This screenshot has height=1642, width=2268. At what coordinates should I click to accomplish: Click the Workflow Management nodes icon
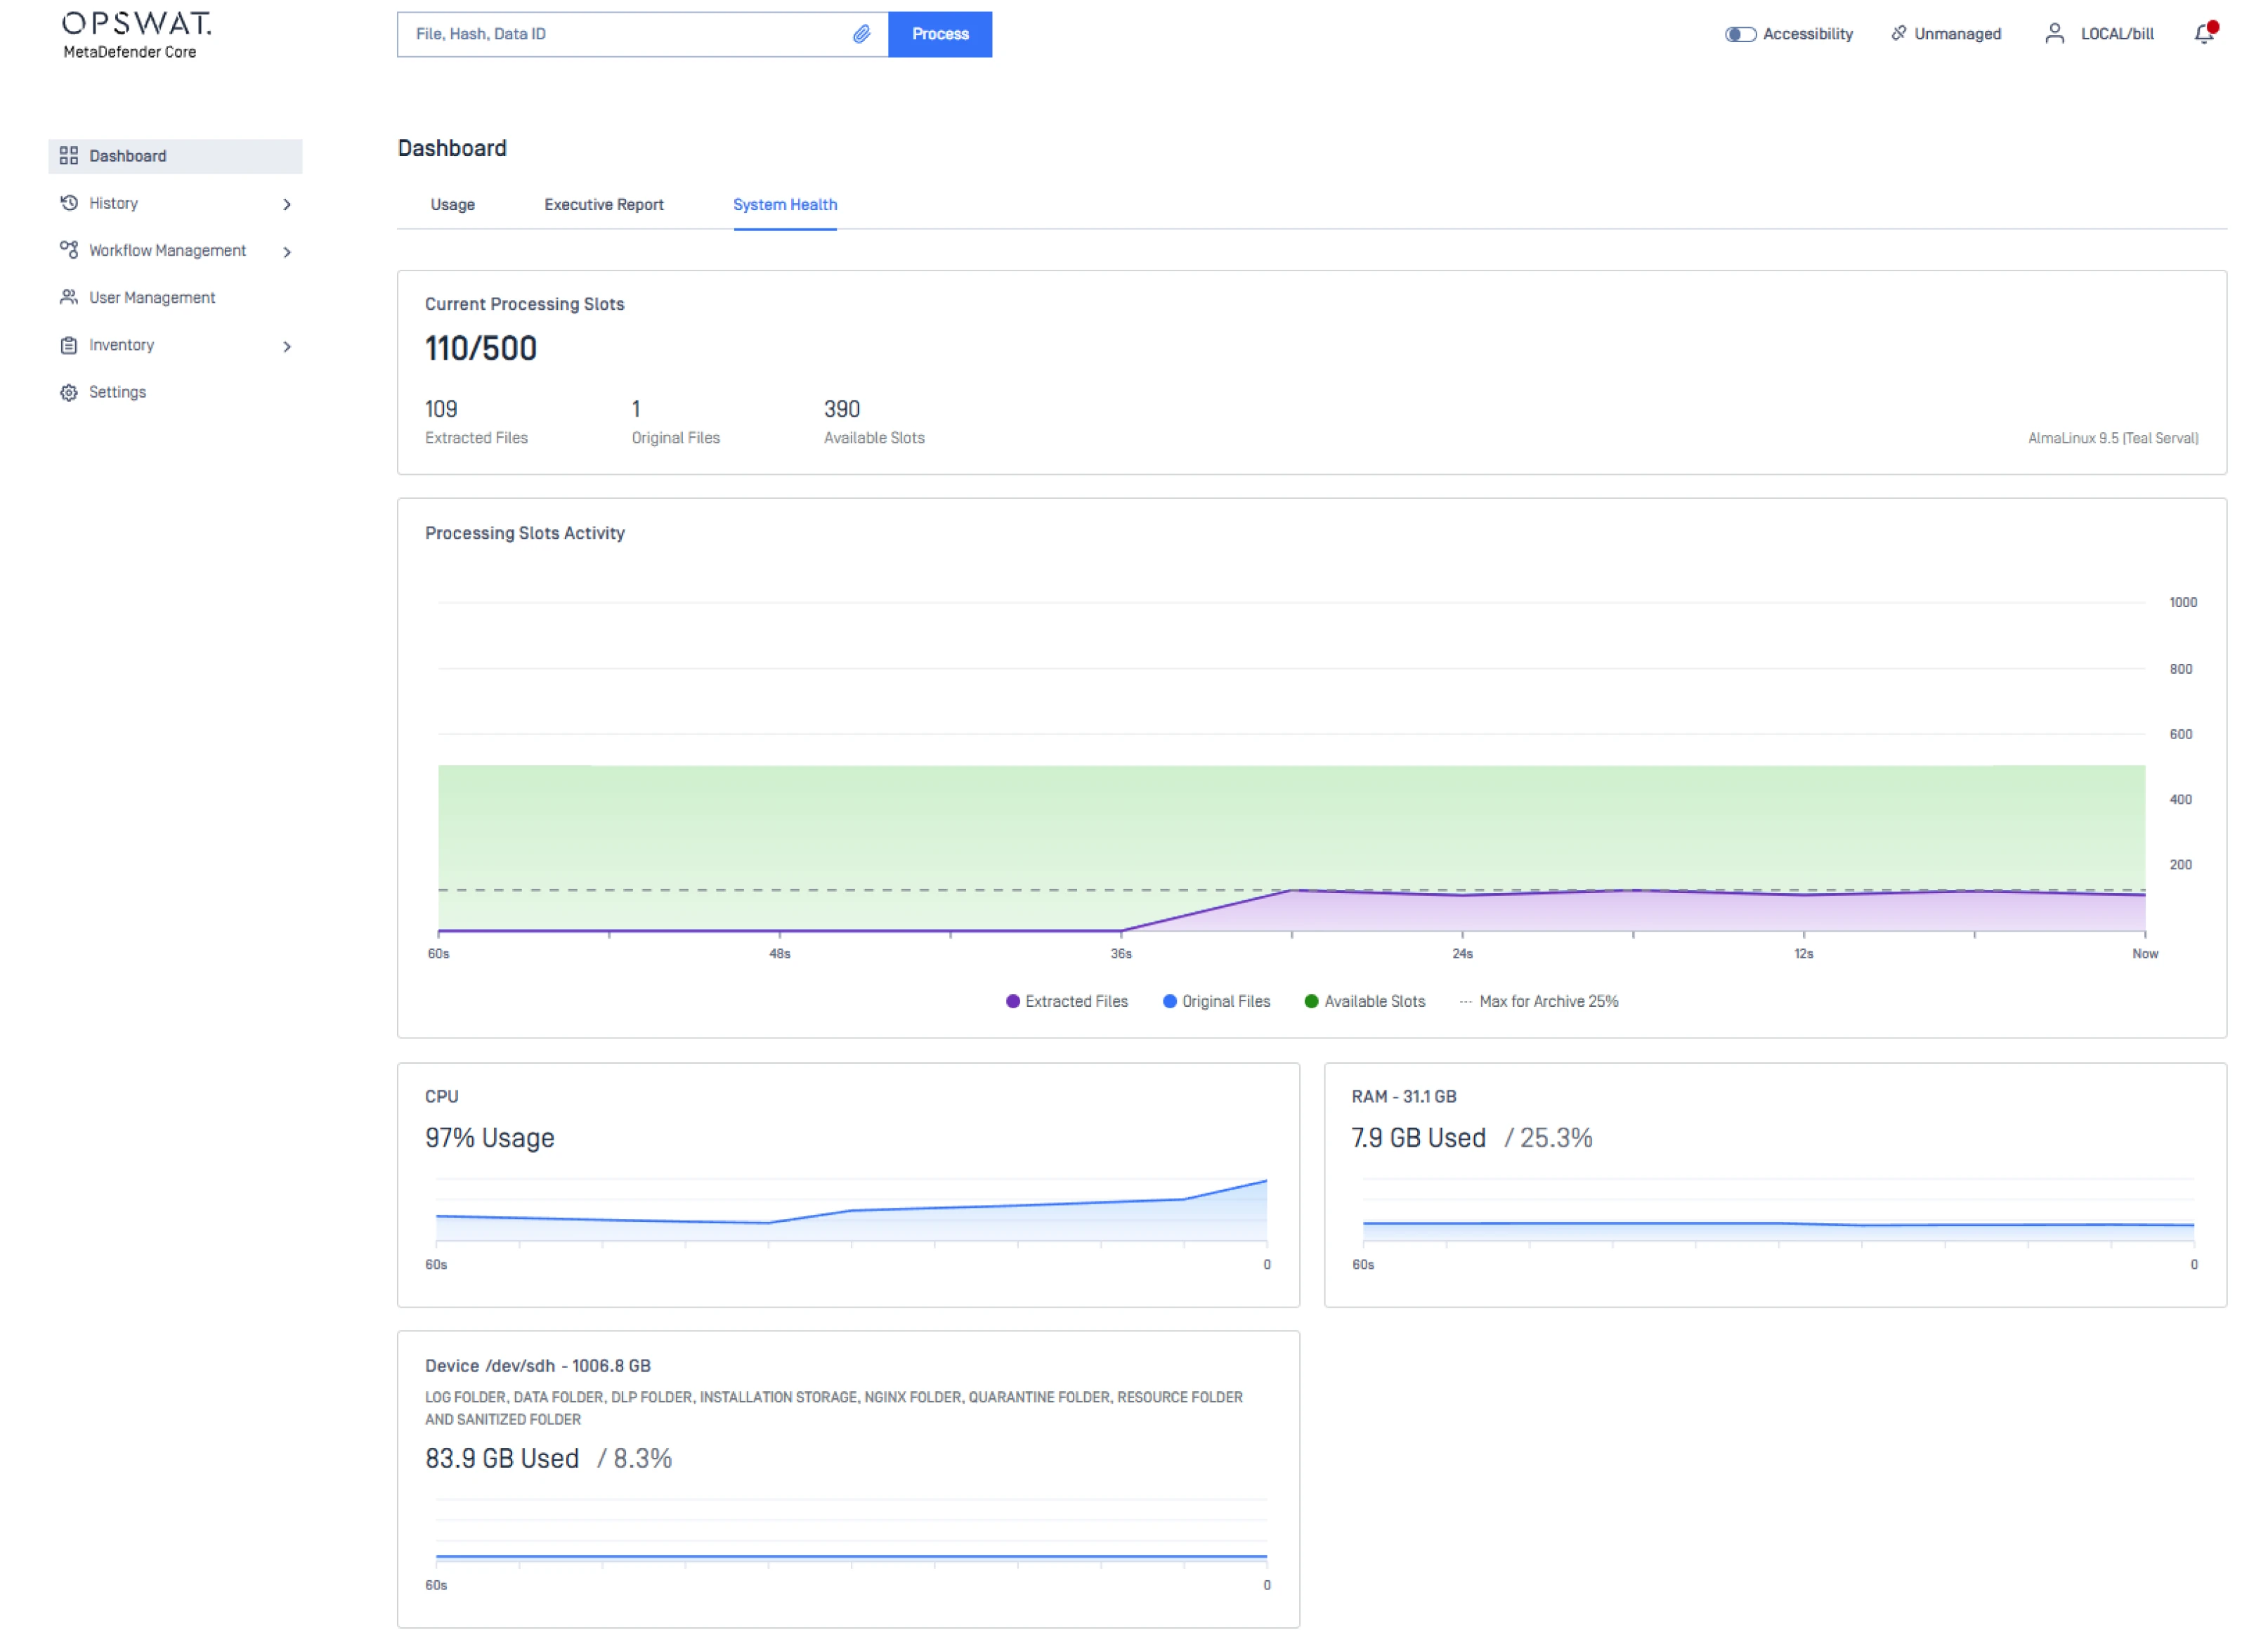pyautogui.click(x=68, y=250)
